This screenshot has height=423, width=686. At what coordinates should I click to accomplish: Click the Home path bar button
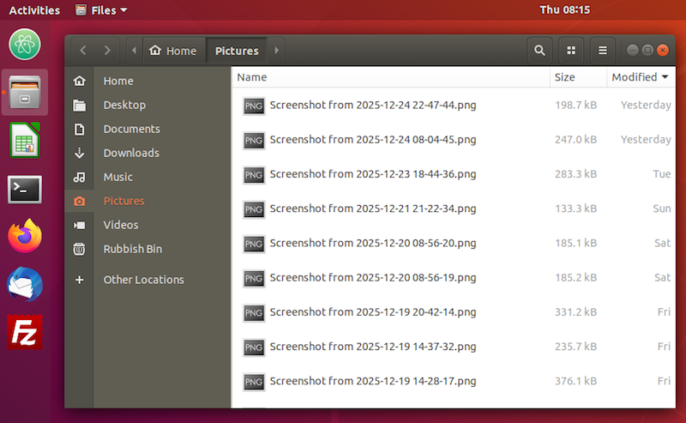(174, 51)
